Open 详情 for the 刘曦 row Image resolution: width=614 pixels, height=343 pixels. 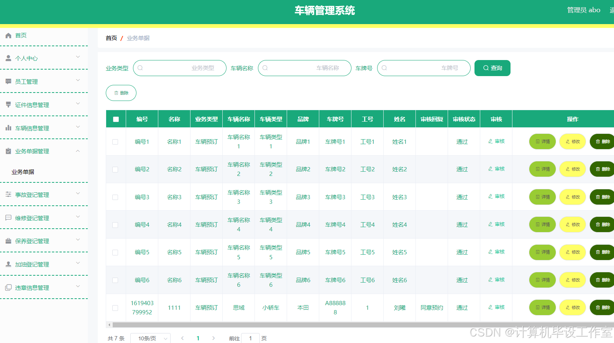542,307
